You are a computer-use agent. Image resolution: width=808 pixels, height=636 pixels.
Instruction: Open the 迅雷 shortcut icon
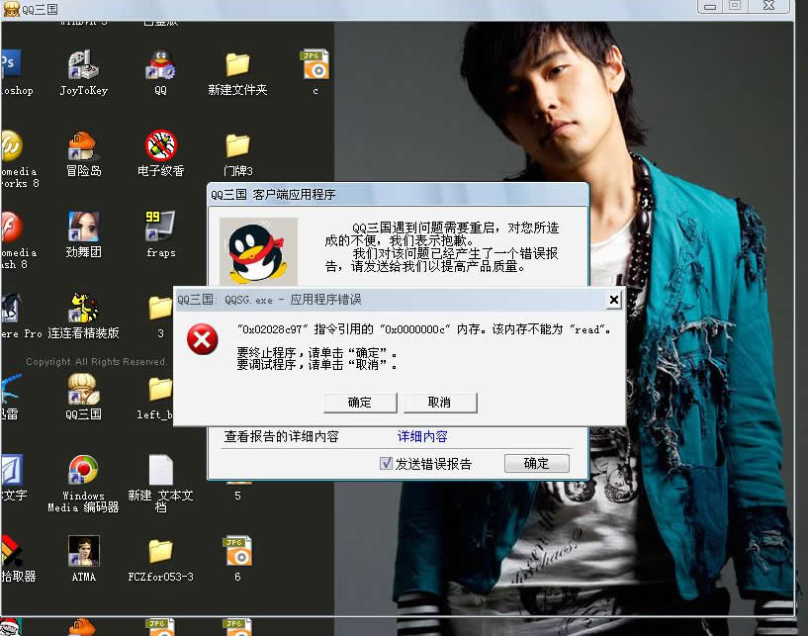point(11,388)
